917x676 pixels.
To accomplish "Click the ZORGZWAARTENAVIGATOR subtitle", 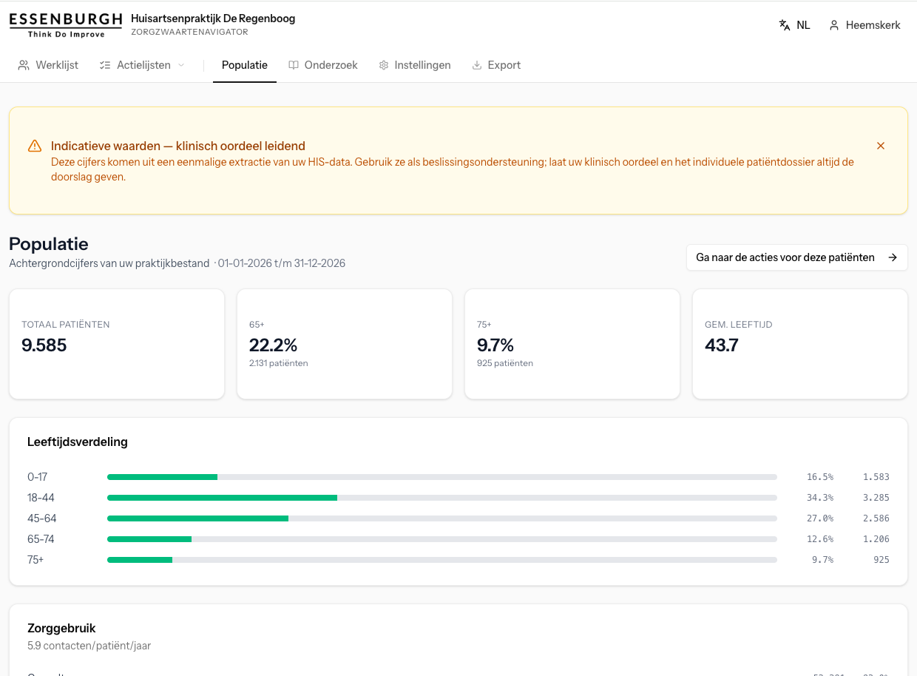I will pyautogui.click(x=189, y=33).
